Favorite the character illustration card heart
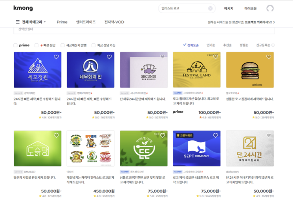 coord(109,135)
